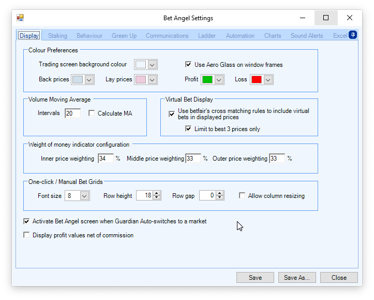The height and width of the screenshot is (300, 374).
Task: Select the Display tab
Action: pos(29,35)
